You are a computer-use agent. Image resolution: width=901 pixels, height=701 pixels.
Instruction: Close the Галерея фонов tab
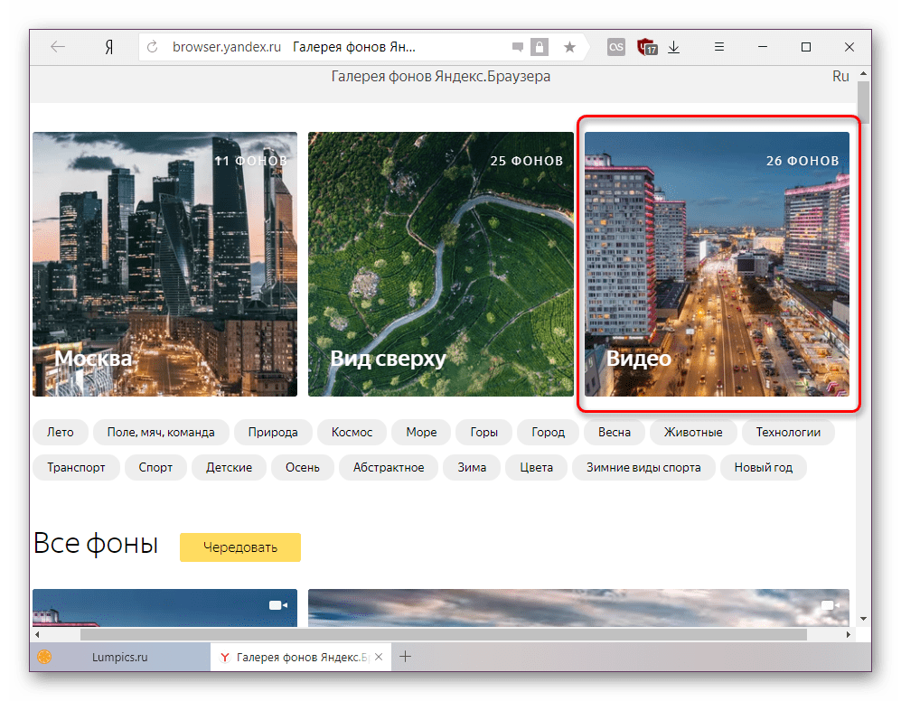(x=379, y=657)
